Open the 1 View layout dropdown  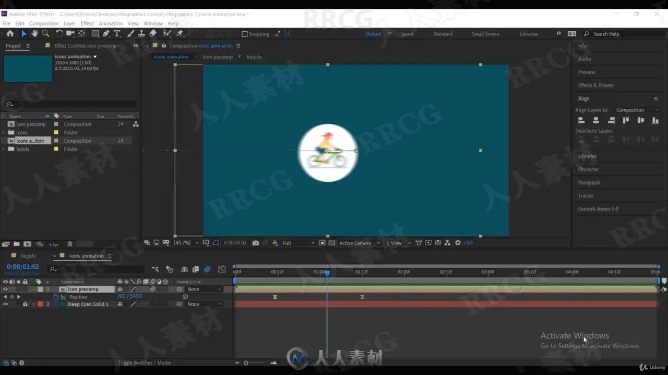[399, 243]
